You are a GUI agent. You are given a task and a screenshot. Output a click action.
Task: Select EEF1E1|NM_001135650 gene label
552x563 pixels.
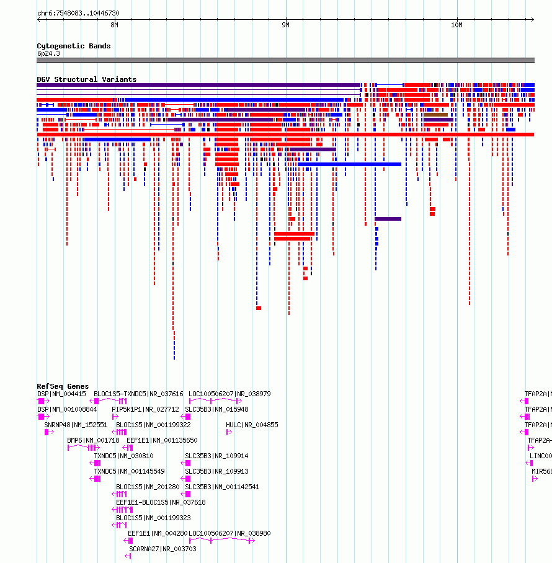pyautogui.click(x=162, y=440)
